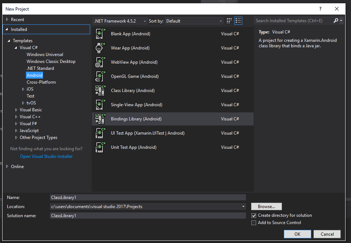Expand the iOS tree node
The width and height of the screenshot is (351, 243).
click(23, 89)
